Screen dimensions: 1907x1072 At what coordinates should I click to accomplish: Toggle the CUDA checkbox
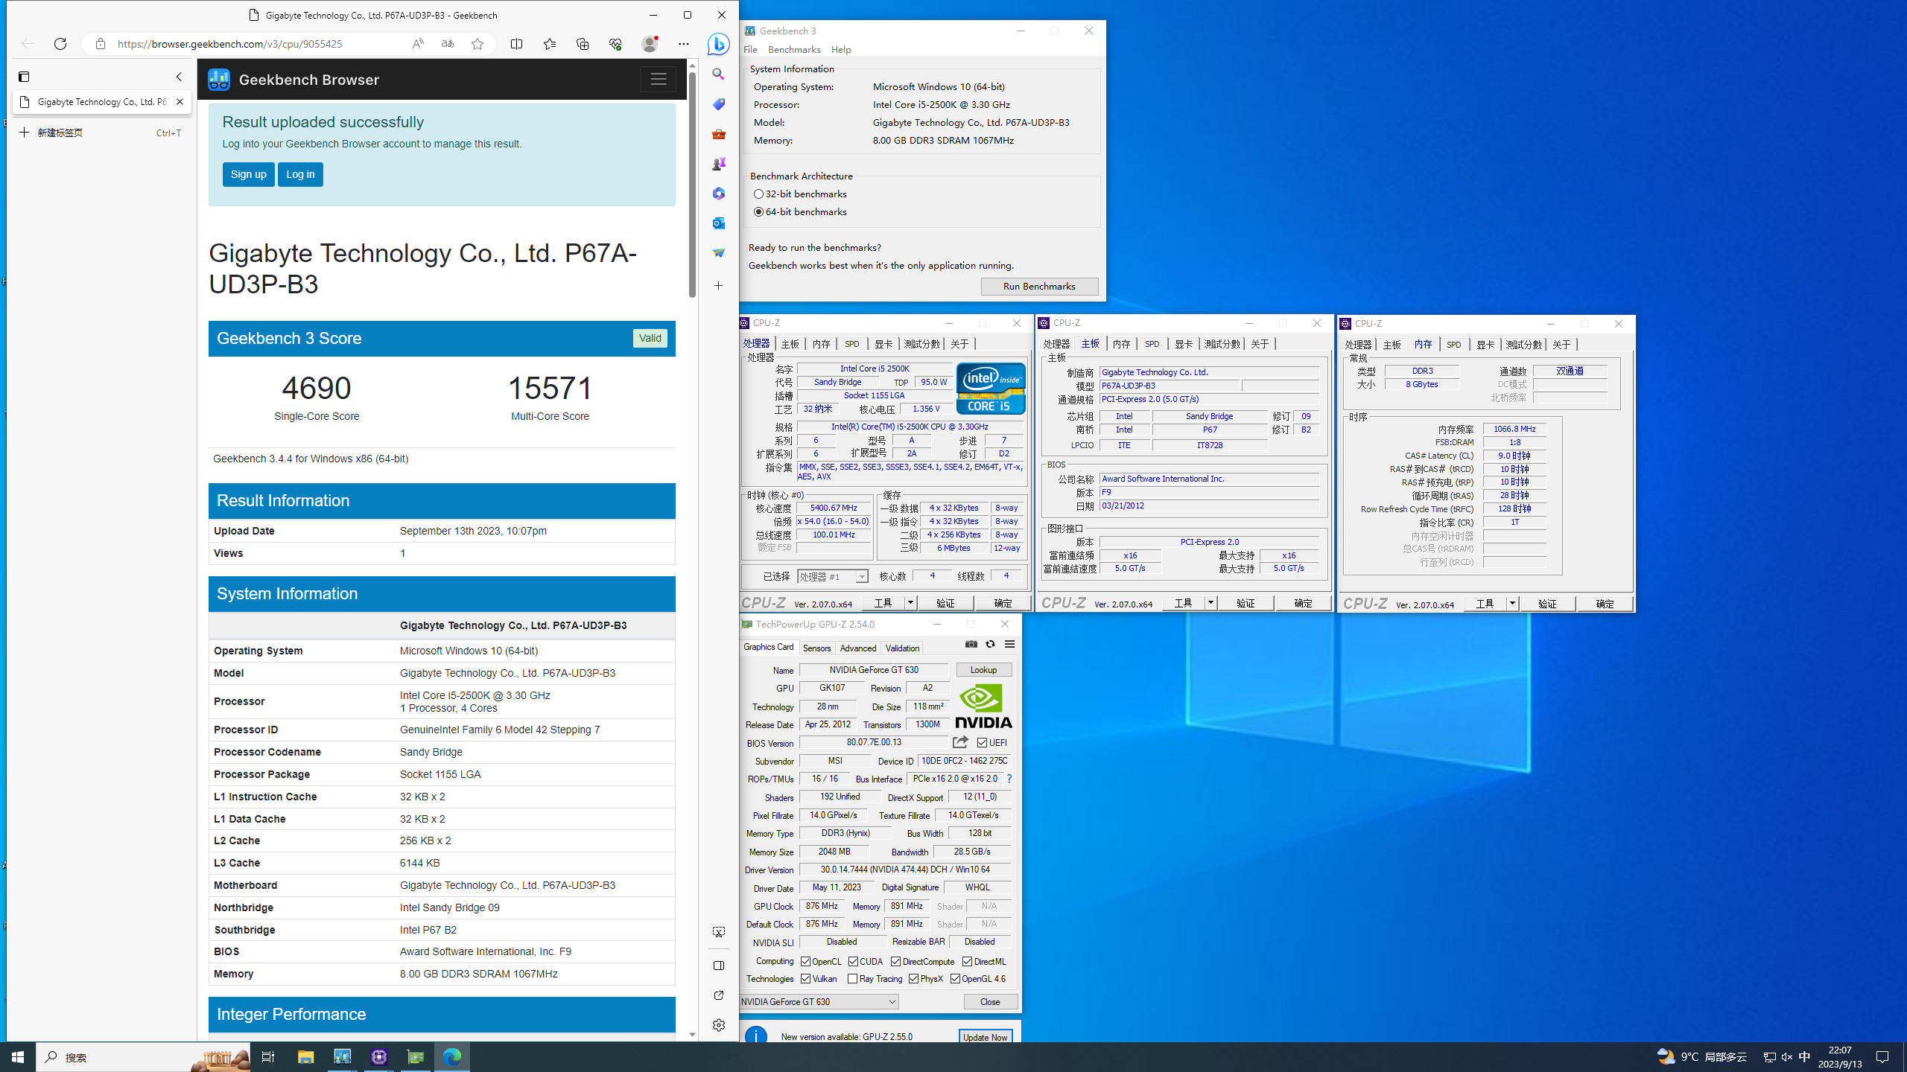[853, 962]
